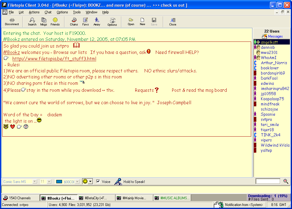
Task: Open the Chans channel list
Action: 74,22
